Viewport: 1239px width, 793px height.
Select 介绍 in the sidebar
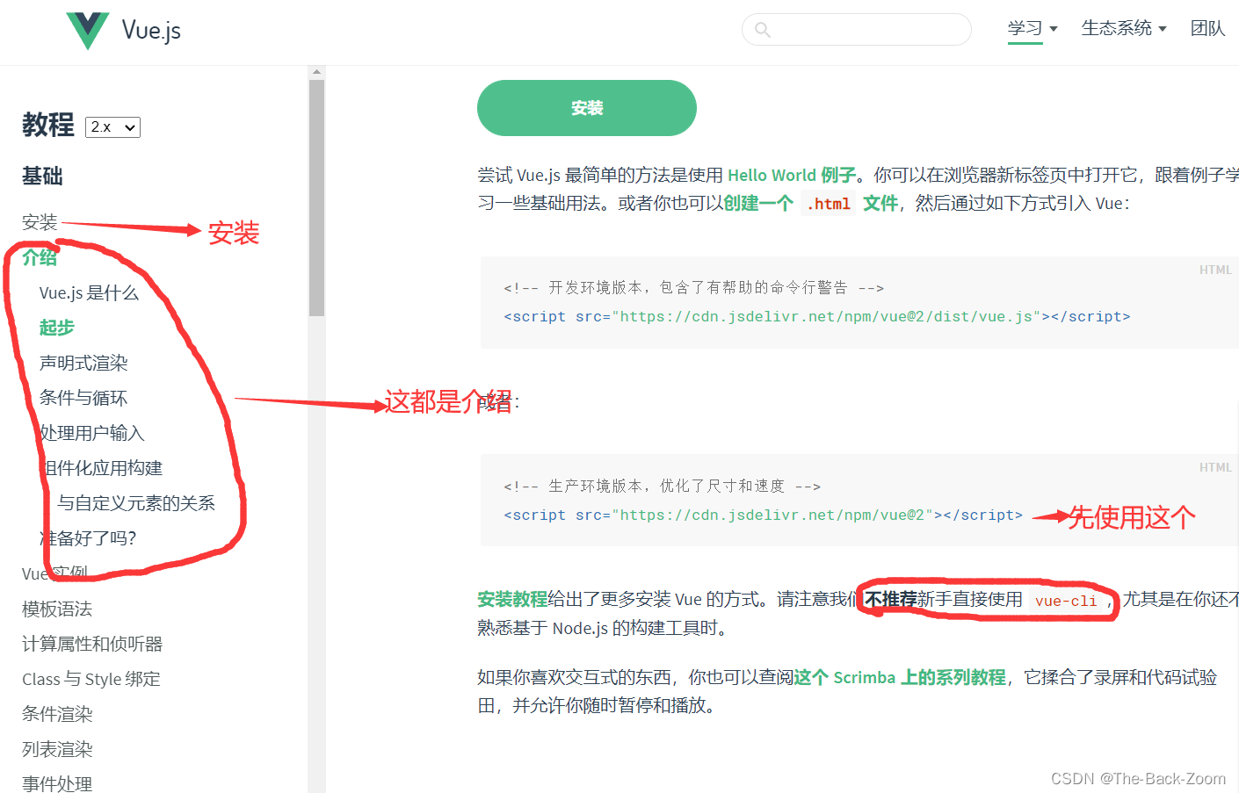pyautogui.click(x=40, y=257)
